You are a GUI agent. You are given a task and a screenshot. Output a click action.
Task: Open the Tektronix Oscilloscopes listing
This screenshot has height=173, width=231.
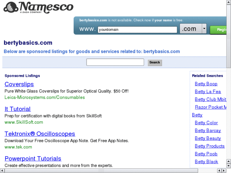pyautogui.click(x=40, y=134)
